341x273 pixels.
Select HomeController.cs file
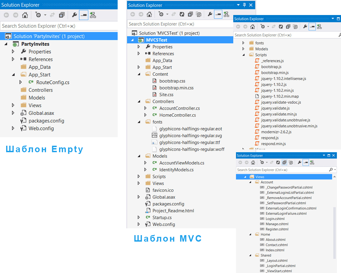pyautogui.click(x=177, y=115)
